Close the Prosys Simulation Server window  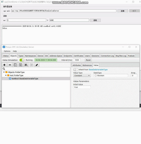[x=136, y=47]
